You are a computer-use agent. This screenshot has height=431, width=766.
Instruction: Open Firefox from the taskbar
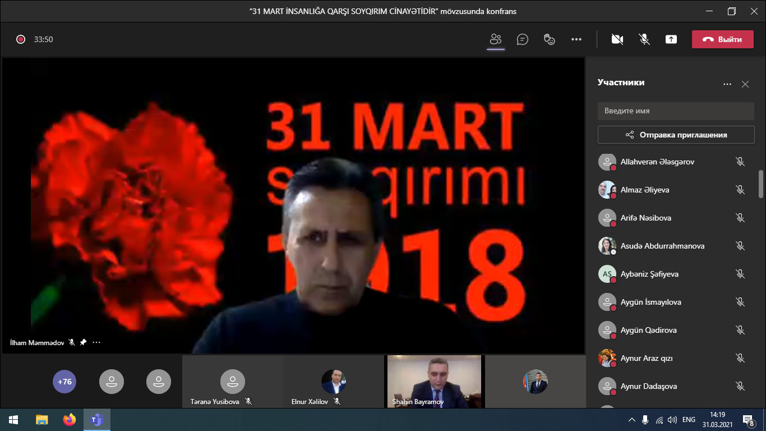[69, 420]
